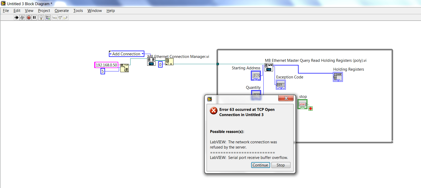The width and height of the screenshot is (421, 188).
Task: Click Continue in the error dialog
Action: 261,165
